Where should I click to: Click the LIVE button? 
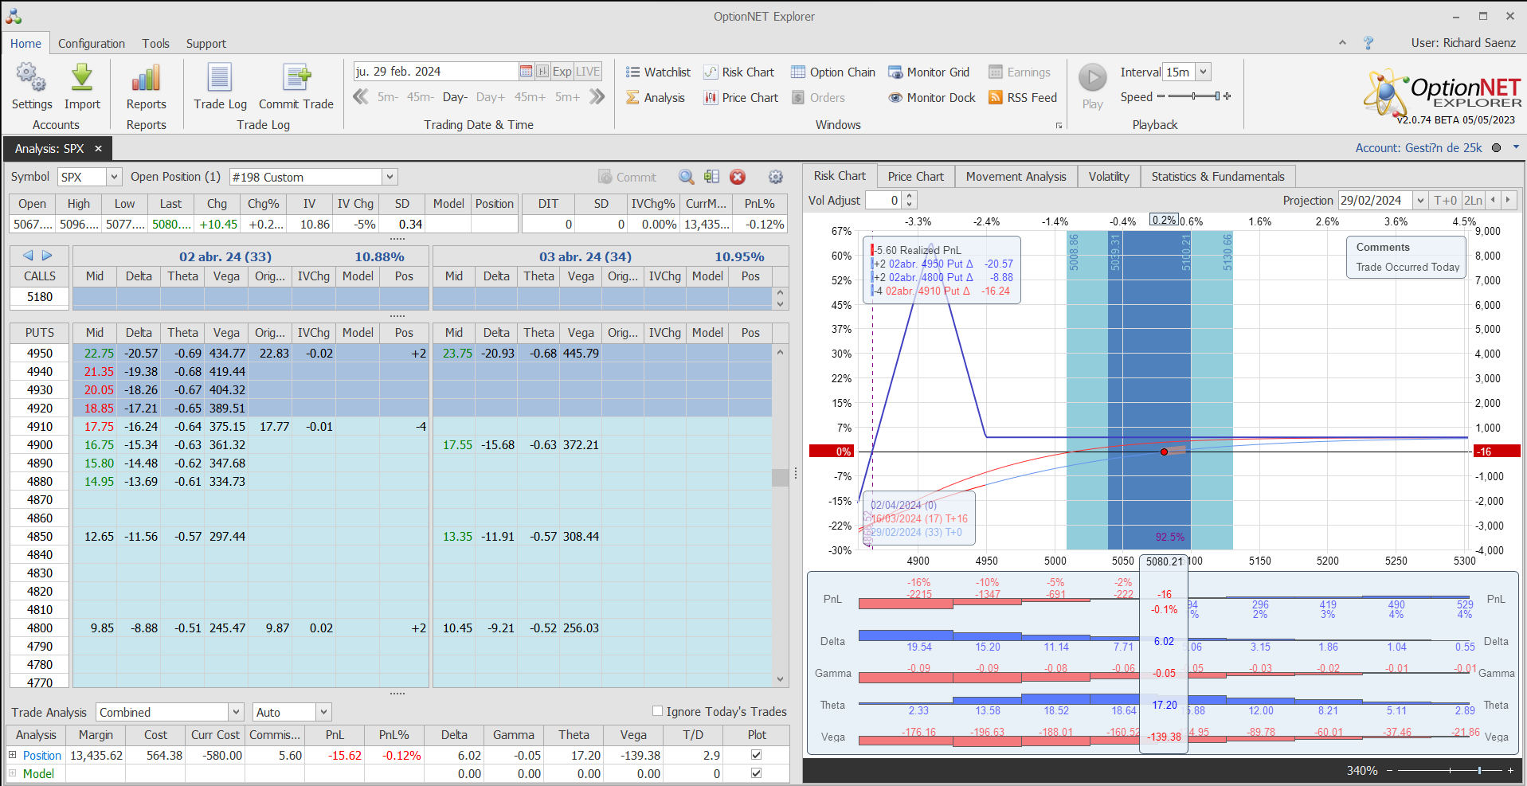588,72
